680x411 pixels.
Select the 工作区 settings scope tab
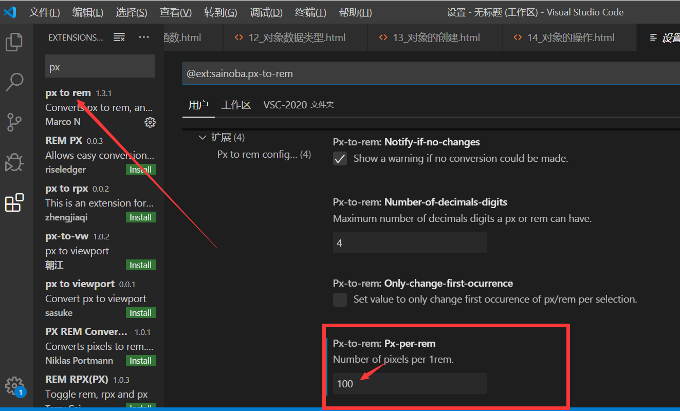click(x=236, y=105)
